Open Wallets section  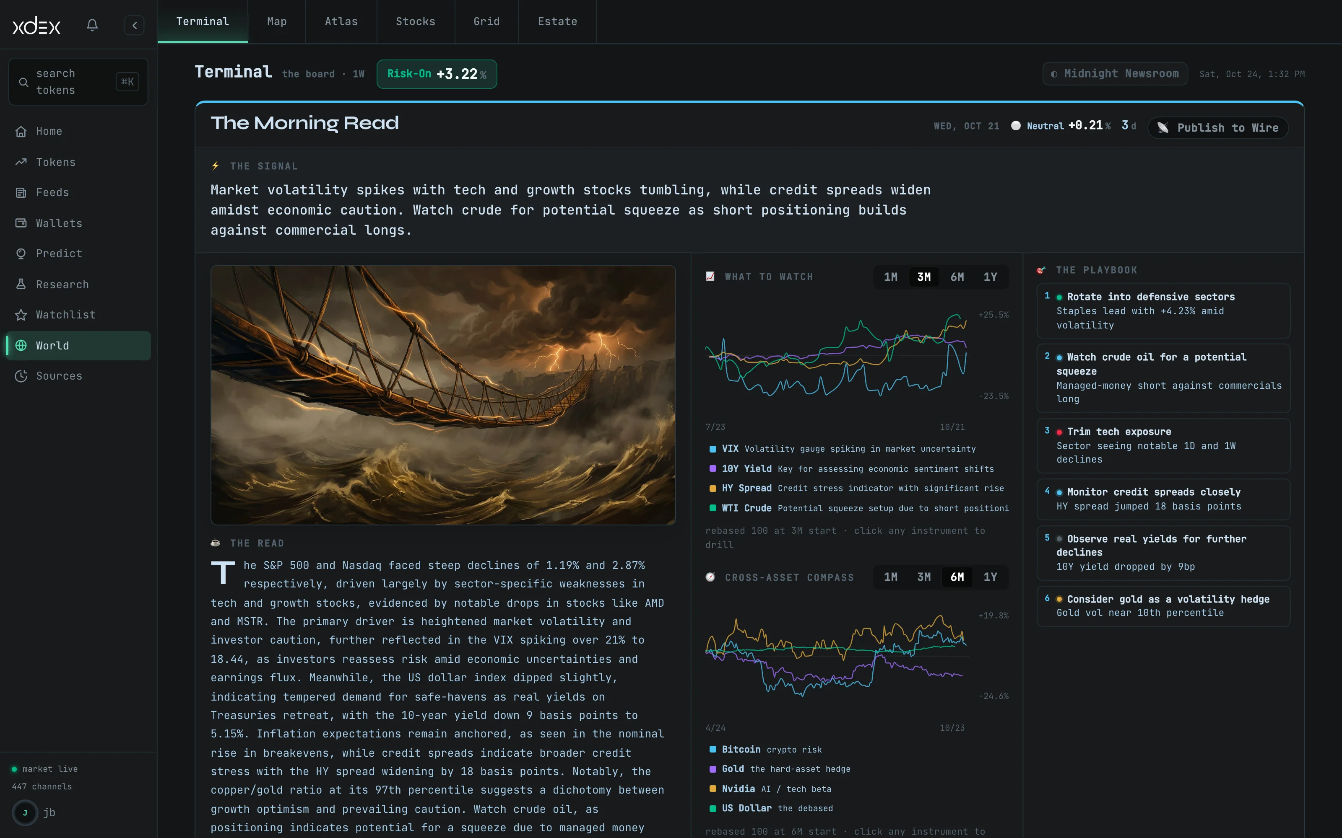coord(78,223)
